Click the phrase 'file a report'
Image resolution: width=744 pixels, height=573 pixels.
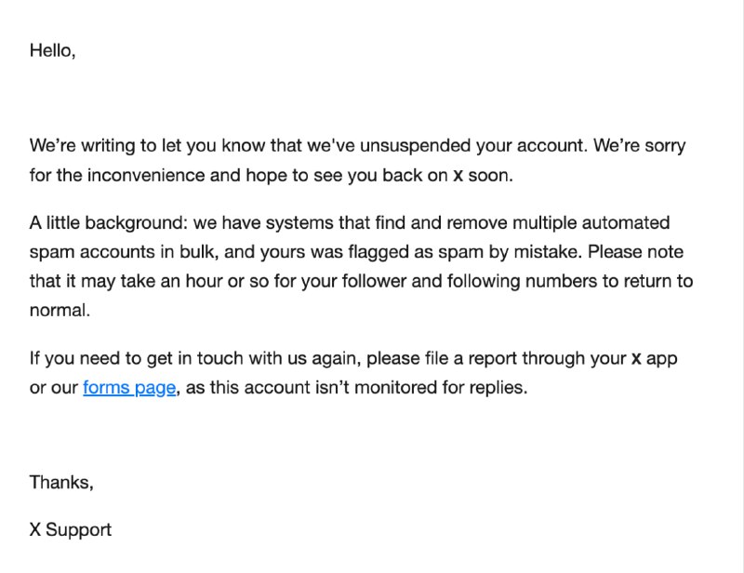471,358
